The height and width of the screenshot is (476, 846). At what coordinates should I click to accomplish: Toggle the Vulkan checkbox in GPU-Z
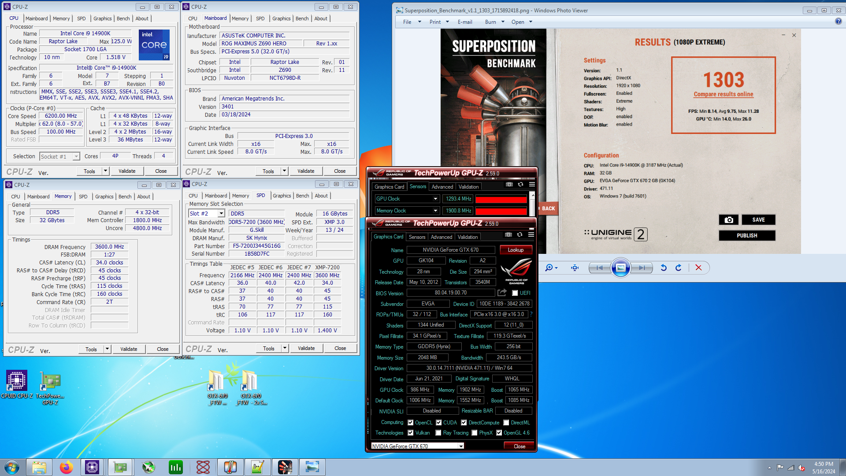[x=410, y=433]
